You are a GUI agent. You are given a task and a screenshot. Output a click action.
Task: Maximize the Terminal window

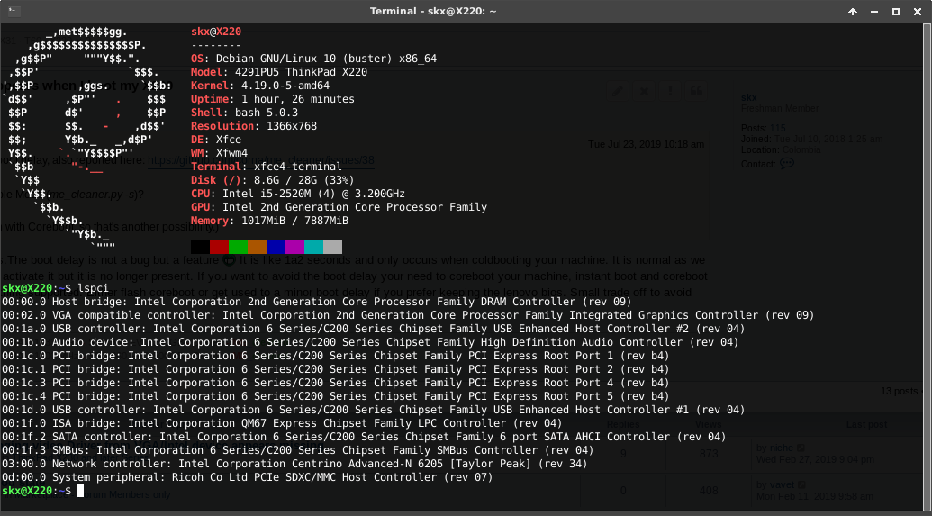coord(896,12)
